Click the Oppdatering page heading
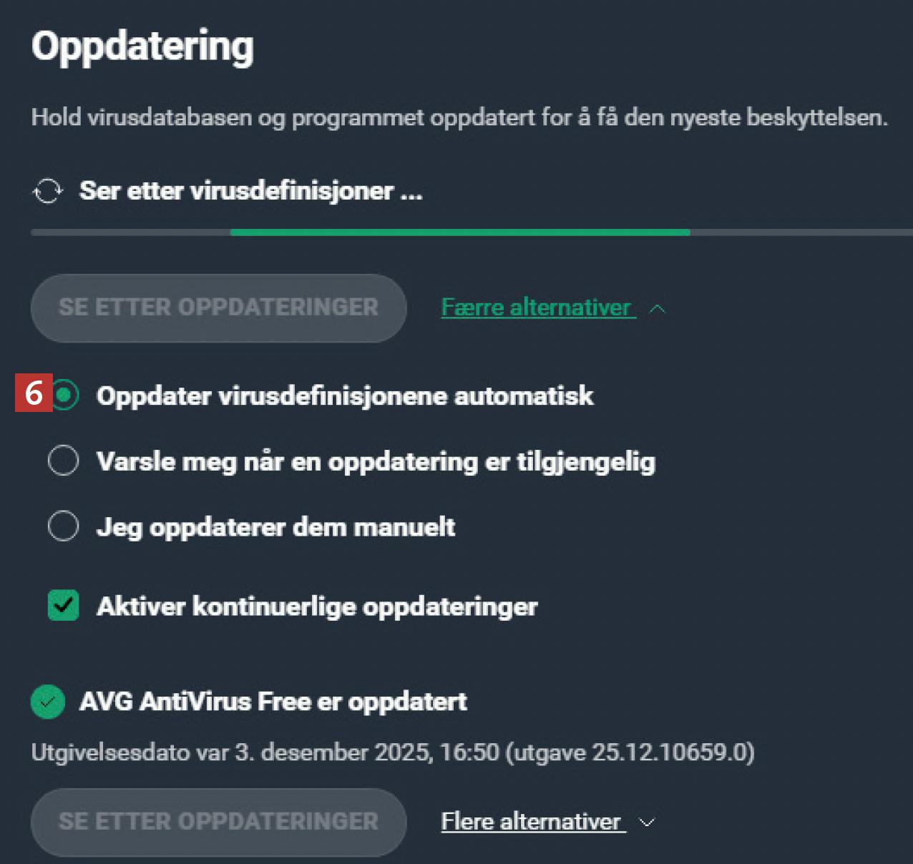The height and width of the screenshot is (864, 913). pyautogui.click(x=142, y=47)
